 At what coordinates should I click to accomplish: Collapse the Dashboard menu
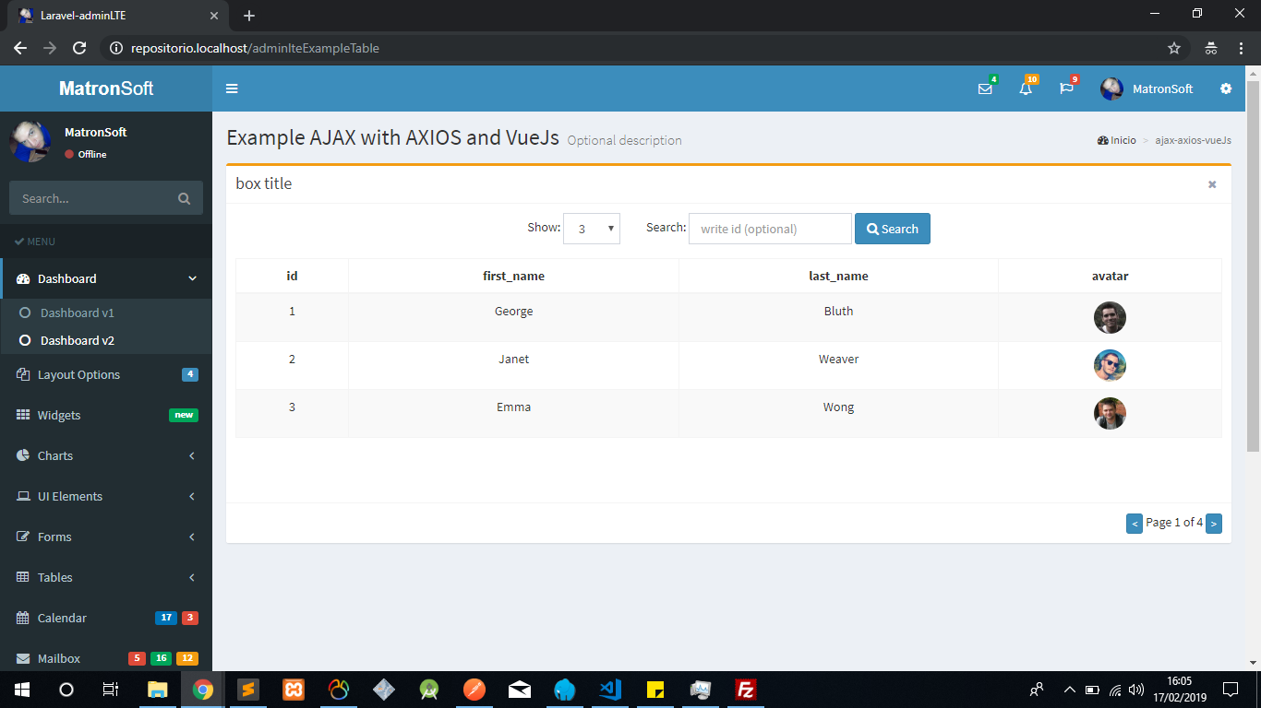(x=106, y=278)
